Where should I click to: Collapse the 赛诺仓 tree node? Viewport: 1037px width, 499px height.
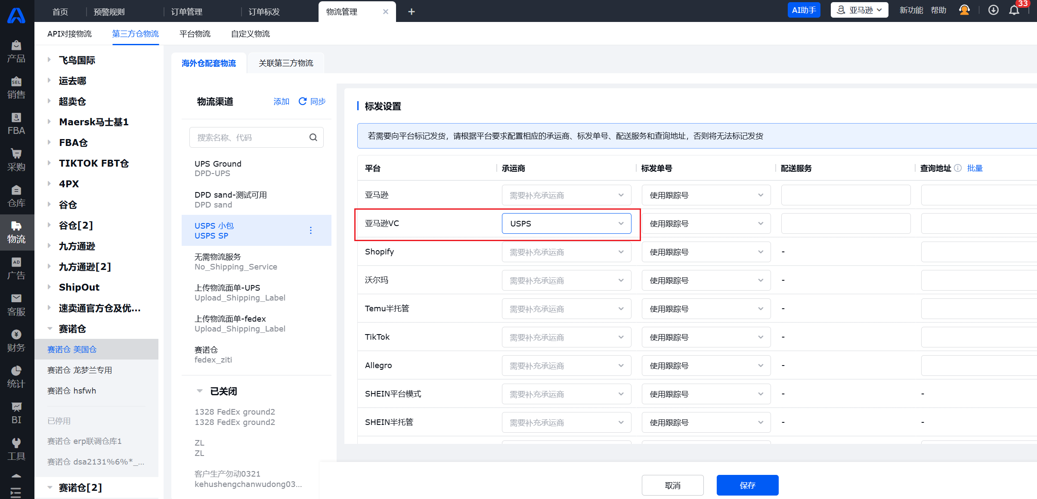click(50, 329)
